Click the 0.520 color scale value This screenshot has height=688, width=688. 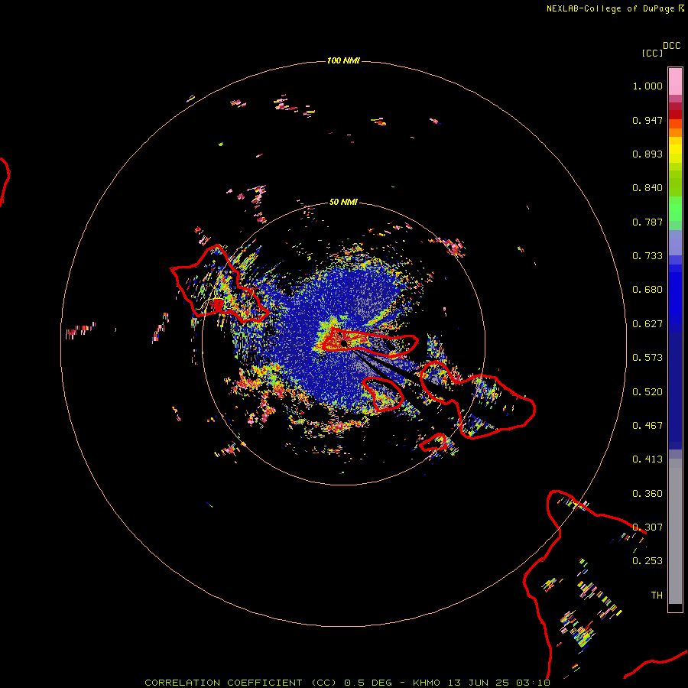647,392
